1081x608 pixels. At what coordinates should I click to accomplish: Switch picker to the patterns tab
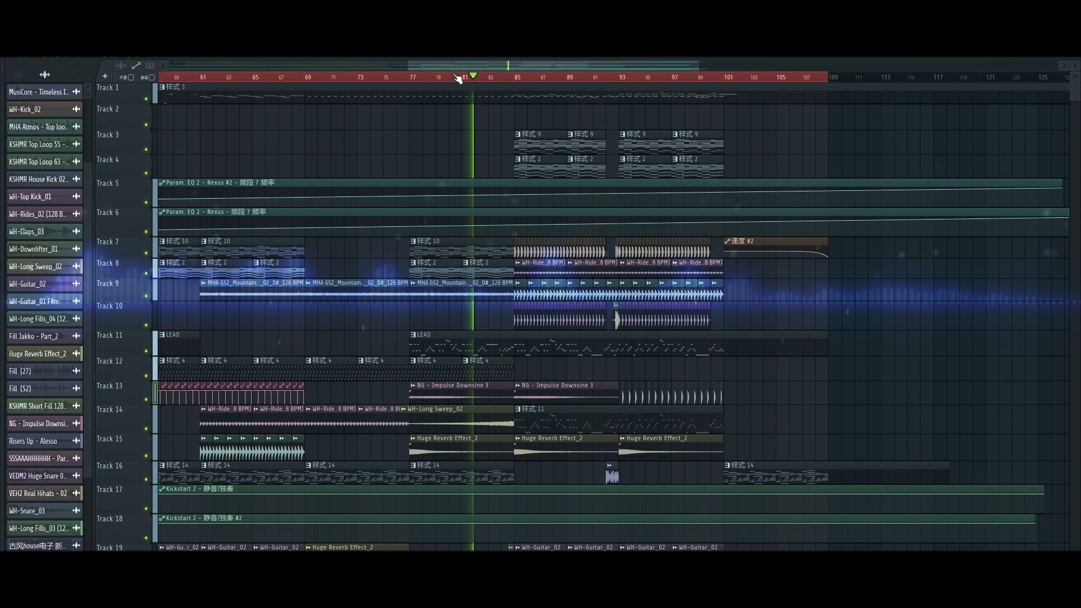[18, 74]
